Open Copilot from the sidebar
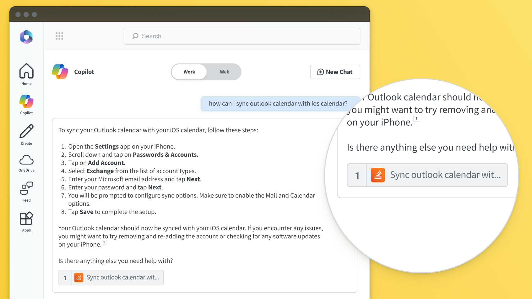The width and height of the screenshot is (532, 299). (26, 105)
